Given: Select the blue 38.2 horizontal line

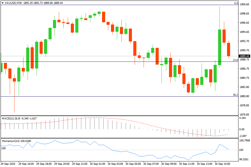Looking at the screenshot, I should pyautogui.click(x=112, y=97).
